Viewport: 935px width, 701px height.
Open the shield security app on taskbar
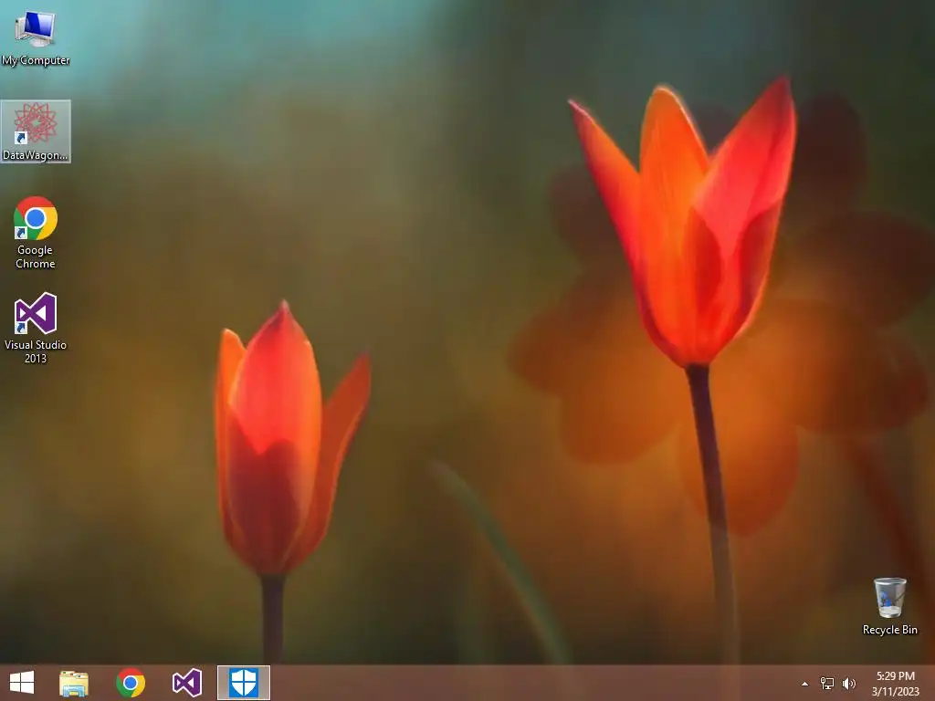click(x=243, y=683)
